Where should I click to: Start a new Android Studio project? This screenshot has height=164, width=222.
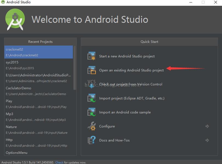click(127, 56)
